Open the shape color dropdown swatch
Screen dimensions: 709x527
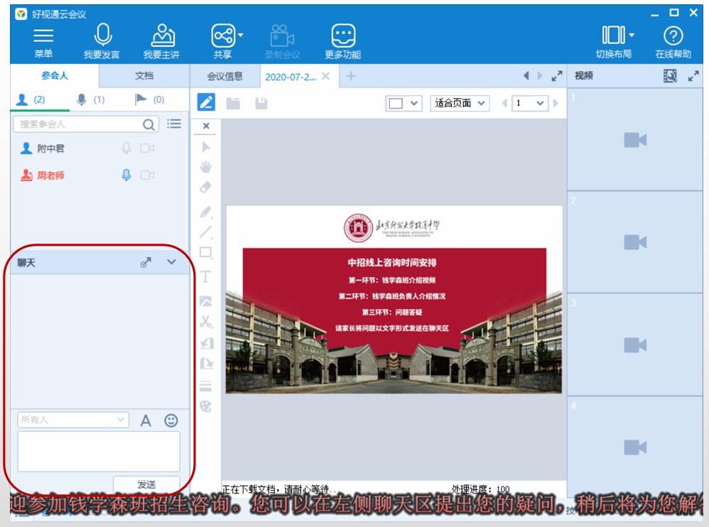click(x=404, y=104)
